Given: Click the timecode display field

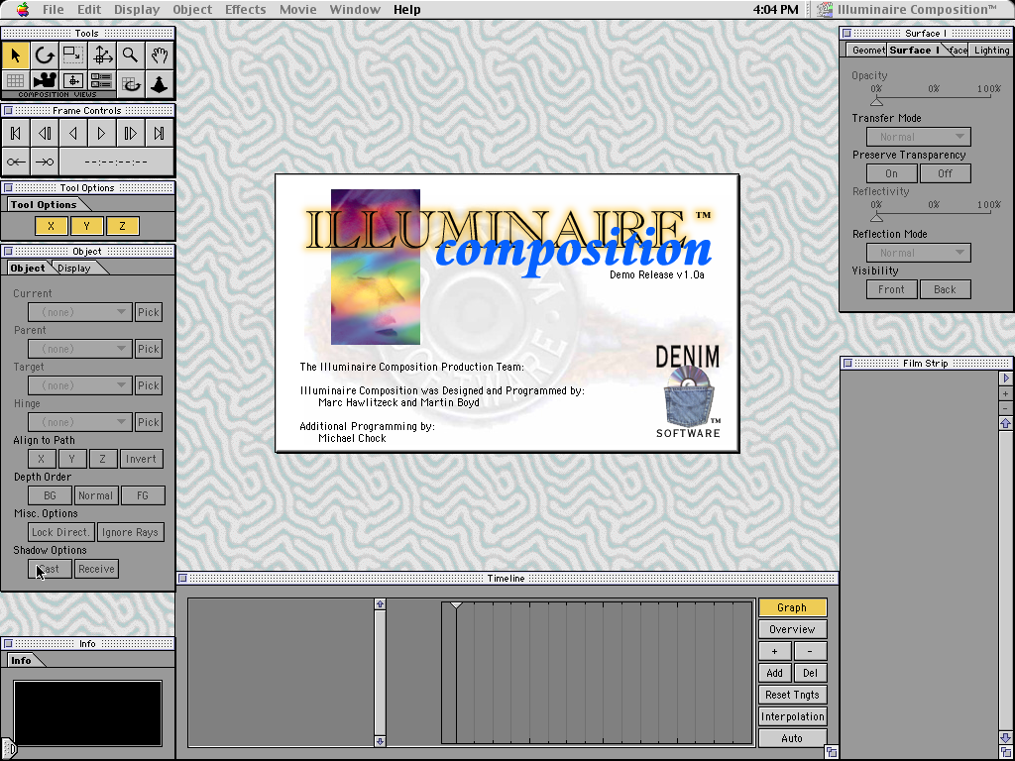Looking at the screenshot, I should coord(117,162).
